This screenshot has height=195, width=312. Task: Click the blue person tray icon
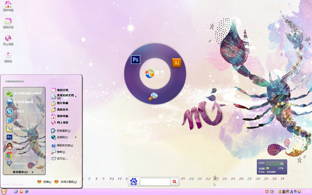(x=292, y=191)
